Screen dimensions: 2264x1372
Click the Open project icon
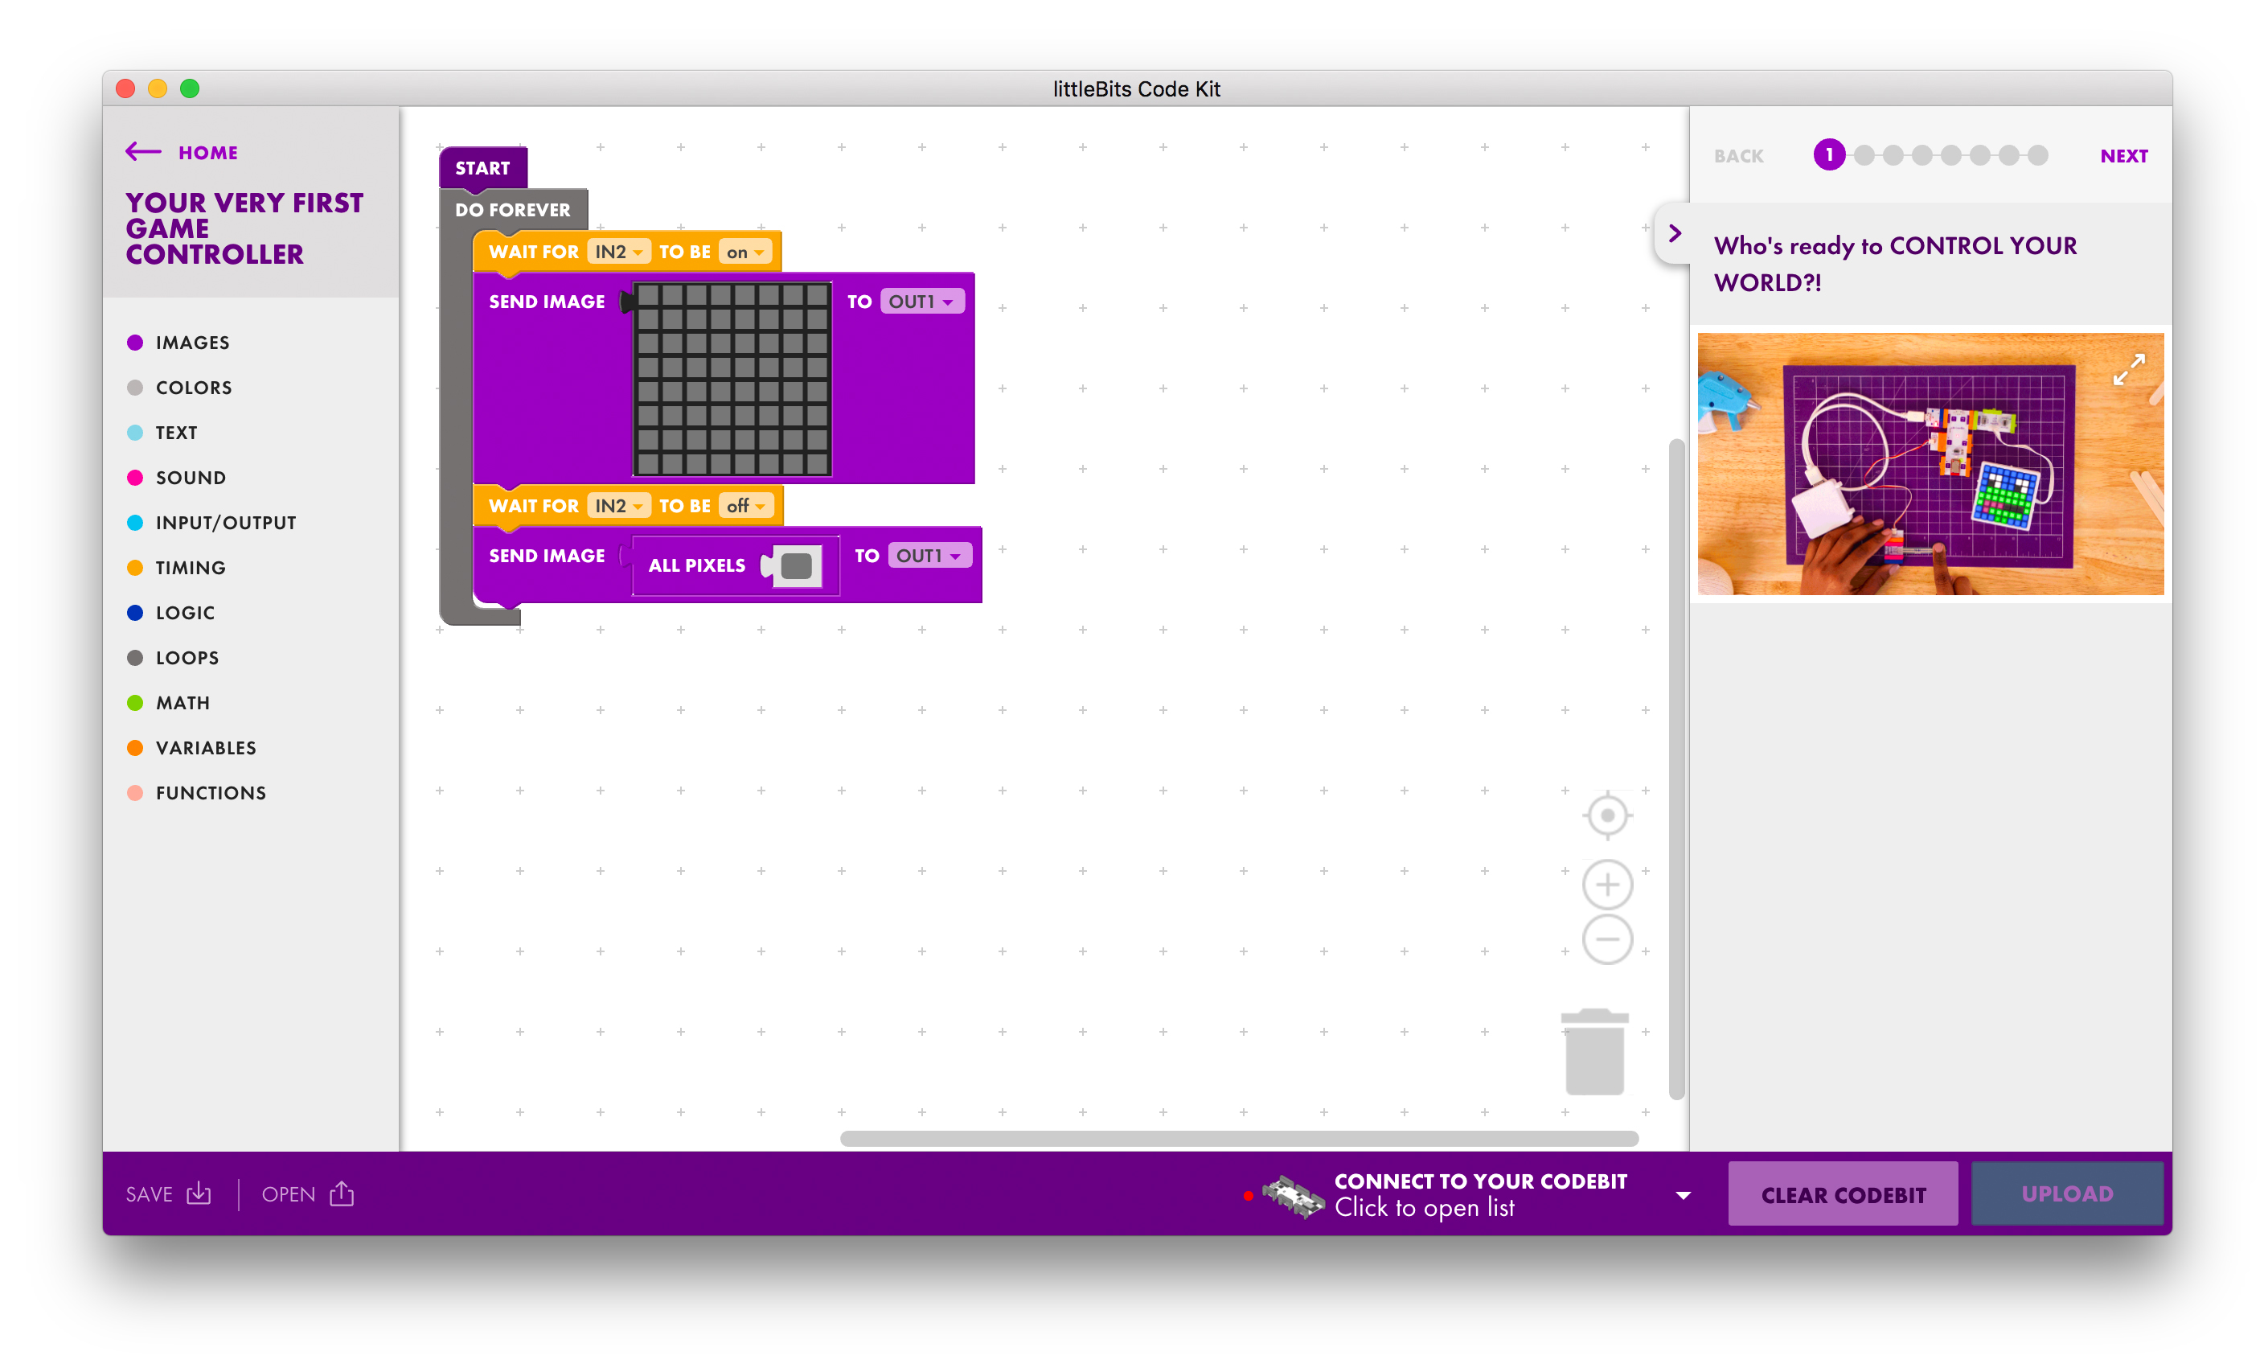pos(341,1192)
